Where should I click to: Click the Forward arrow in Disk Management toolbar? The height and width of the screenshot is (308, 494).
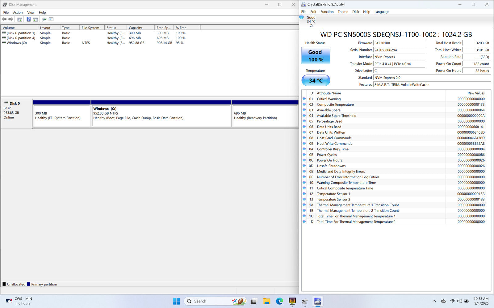click(x=11, y=19)
